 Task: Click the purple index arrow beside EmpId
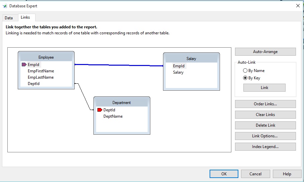[x=24, y=65]
